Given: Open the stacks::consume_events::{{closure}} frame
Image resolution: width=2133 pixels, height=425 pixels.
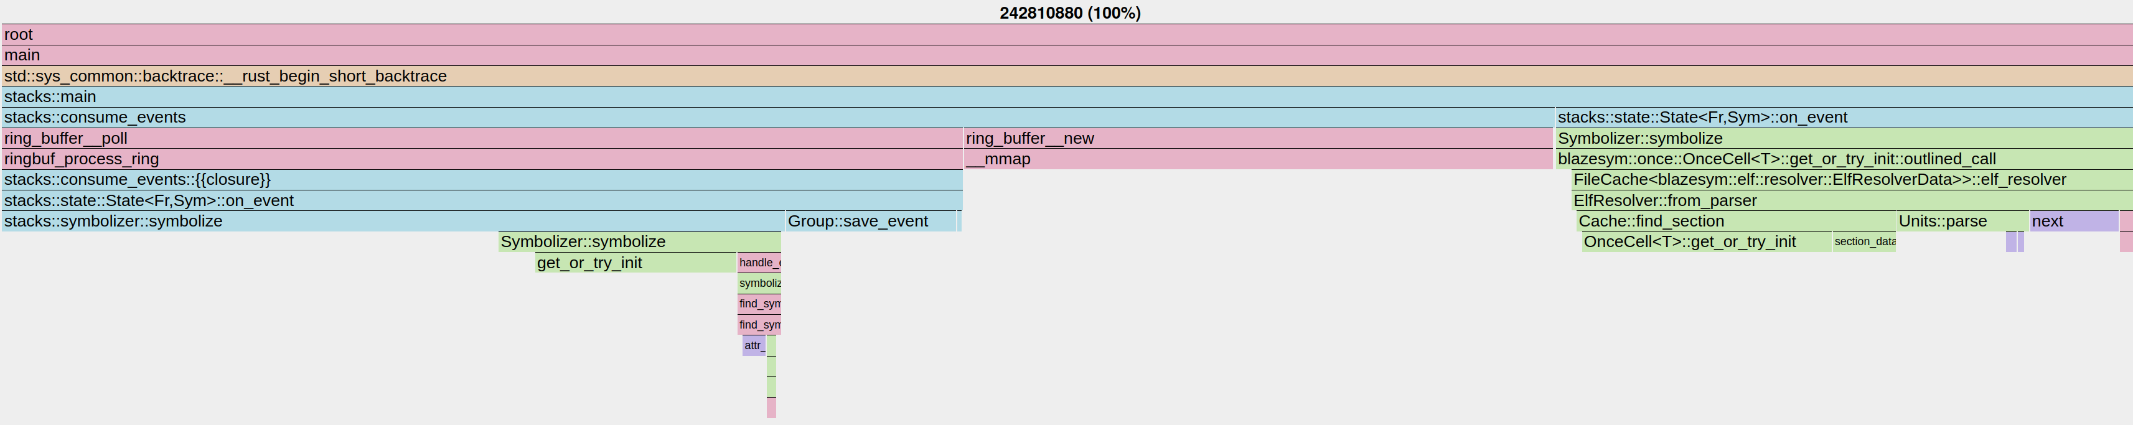Looking at the screenshot, I should click(481, 180).
